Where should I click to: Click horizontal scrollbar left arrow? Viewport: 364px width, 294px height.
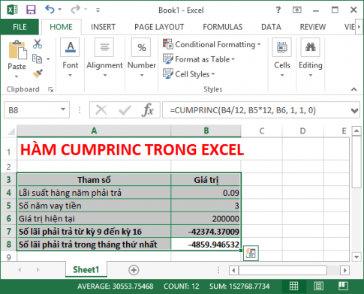tap(233, 270)
